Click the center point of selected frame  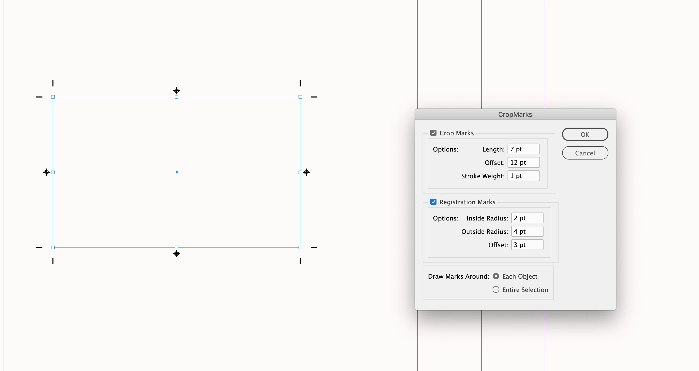pos(177,172)
